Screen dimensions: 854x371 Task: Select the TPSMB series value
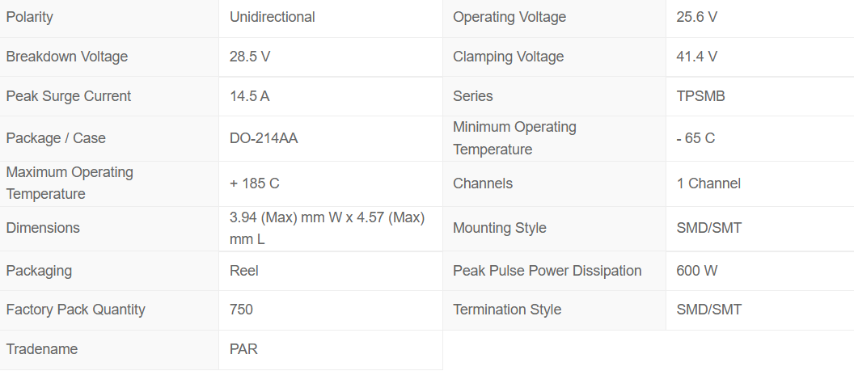pos(701,96)
